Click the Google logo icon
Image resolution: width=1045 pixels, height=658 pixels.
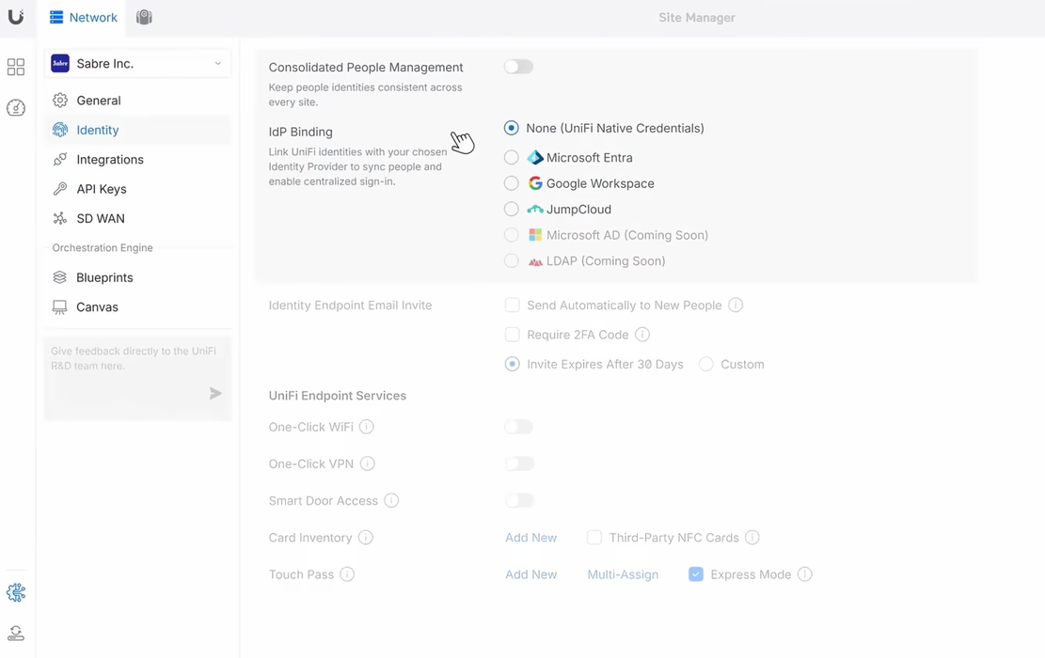535,183
